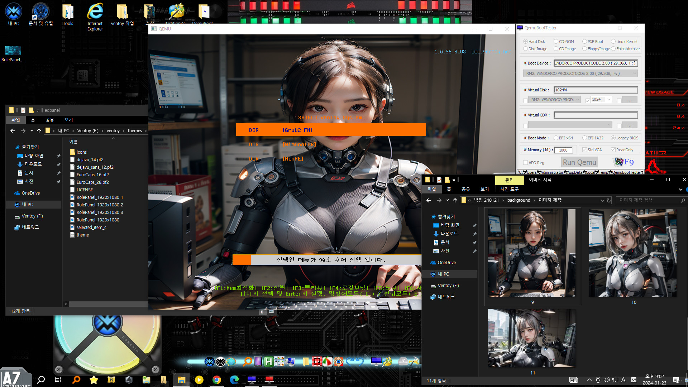This screenshot has height=387, width=688.
Task: Select image thumbnail 11
Action: [x=532, y=342]
